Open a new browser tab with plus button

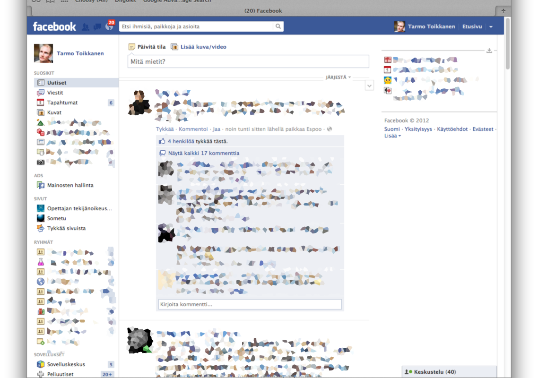pos(503,11)
